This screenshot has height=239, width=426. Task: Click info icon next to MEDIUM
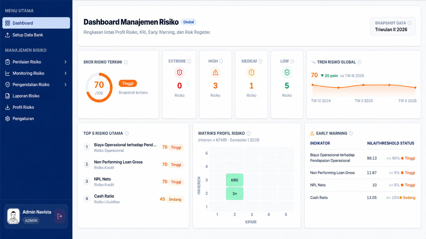click(x=260, y=61)
